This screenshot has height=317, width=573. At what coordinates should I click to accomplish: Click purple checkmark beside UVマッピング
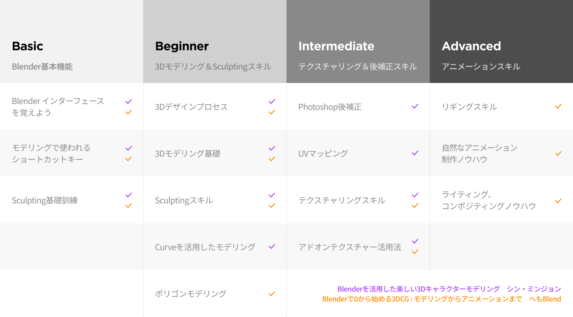coord(415,153)
